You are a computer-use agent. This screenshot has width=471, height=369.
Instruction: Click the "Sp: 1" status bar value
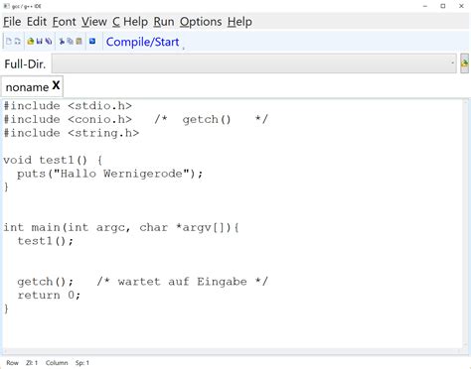(82, 363)
